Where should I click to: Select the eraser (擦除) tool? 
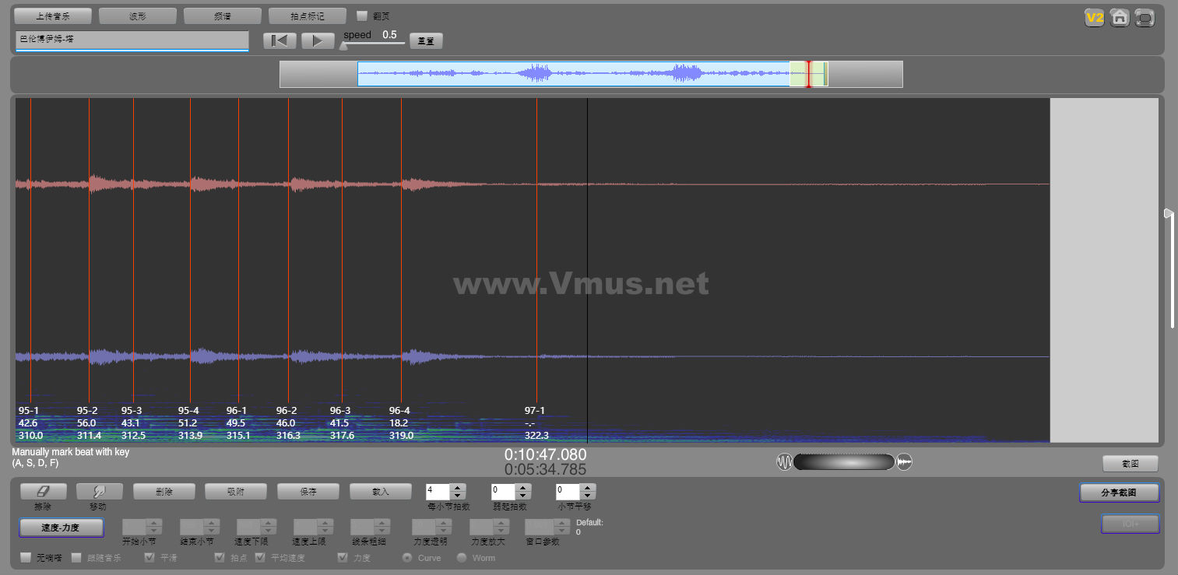[42, 492]
